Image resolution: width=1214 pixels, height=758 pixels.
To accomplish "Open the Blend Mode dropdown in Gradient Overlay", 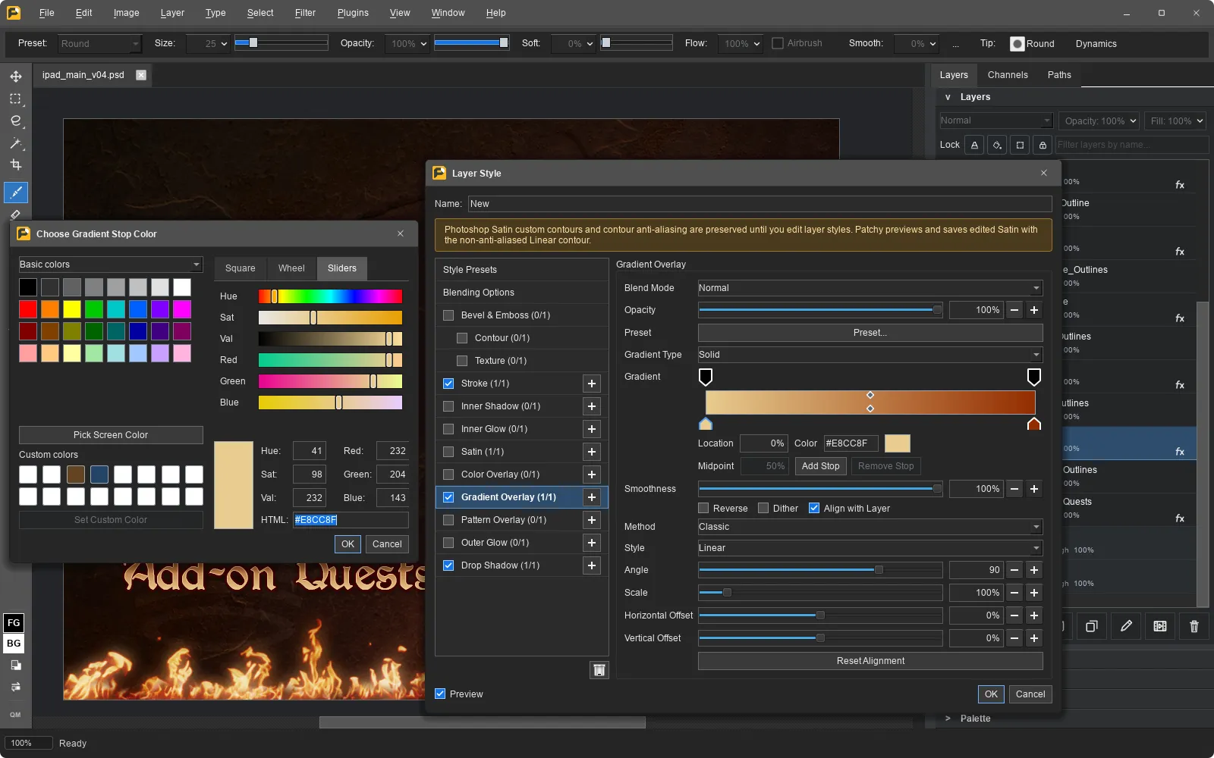I will [870, 288].
